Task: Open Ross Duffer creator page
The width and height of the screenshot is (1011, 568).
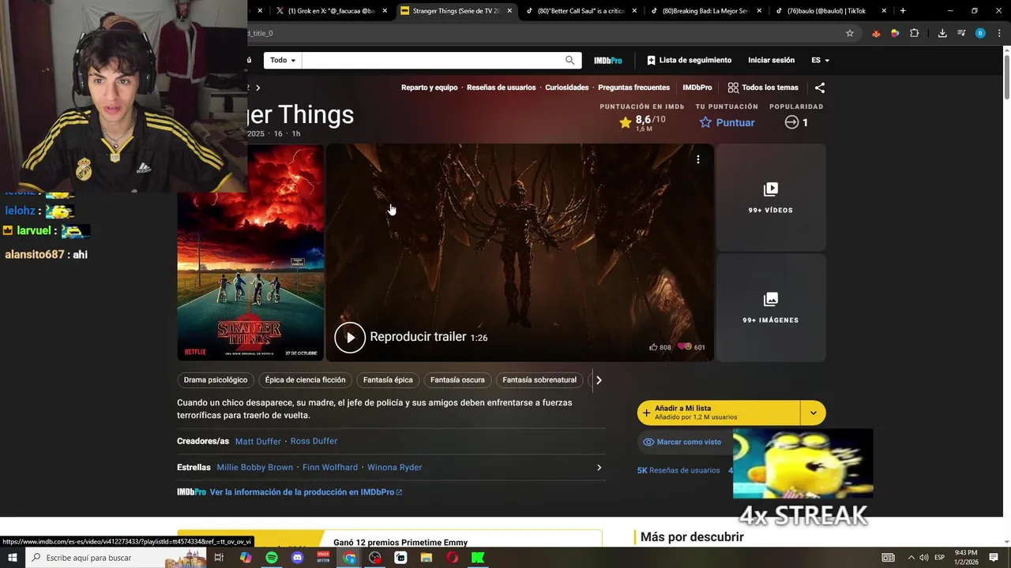Action: click(314, 442)
